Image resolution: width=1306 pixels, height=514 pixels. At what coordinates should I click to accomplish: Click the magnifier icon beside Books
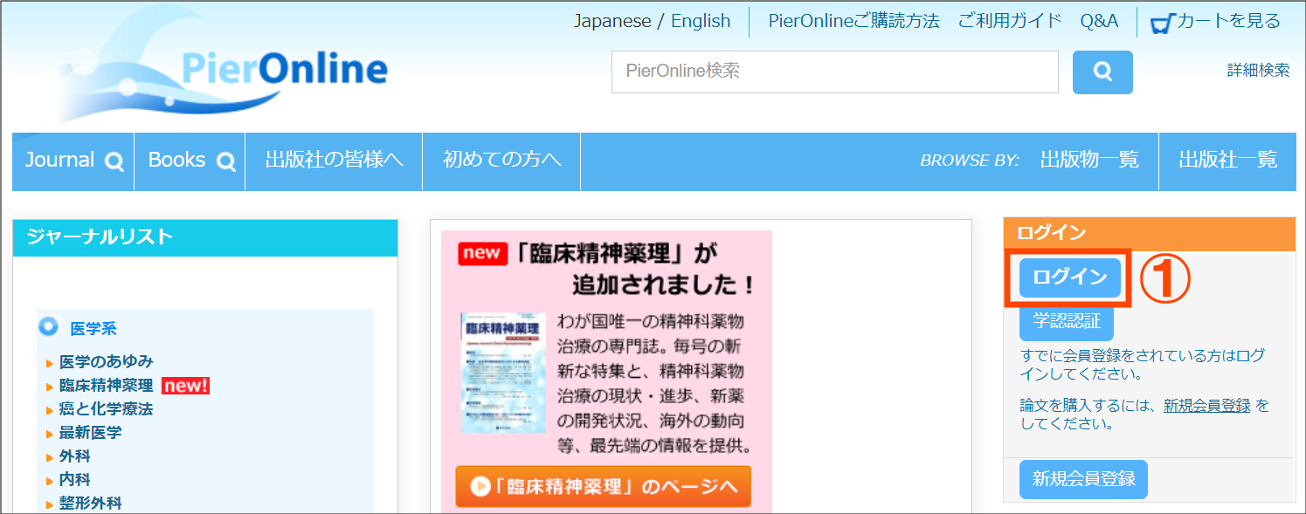(x=225, y=161)
